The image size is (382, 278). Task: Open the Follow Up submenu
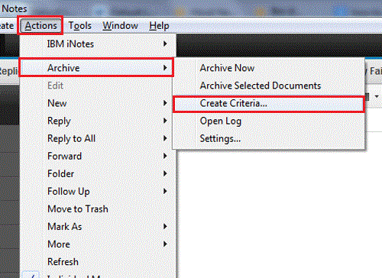click(x=98, y=191)
